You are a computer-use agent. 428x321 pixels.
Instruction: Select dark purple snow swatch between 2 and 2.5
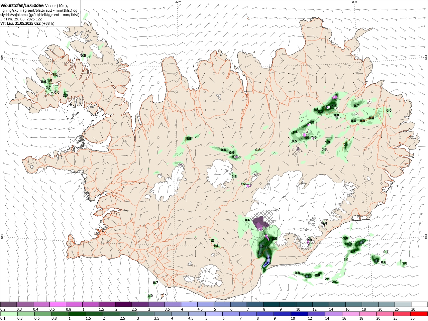[x=123, y=304]
